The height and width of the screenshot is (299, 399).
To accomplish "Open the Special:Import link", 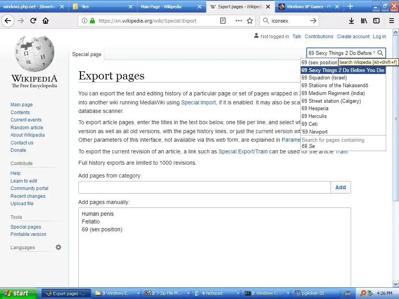I will coord(198,102).
